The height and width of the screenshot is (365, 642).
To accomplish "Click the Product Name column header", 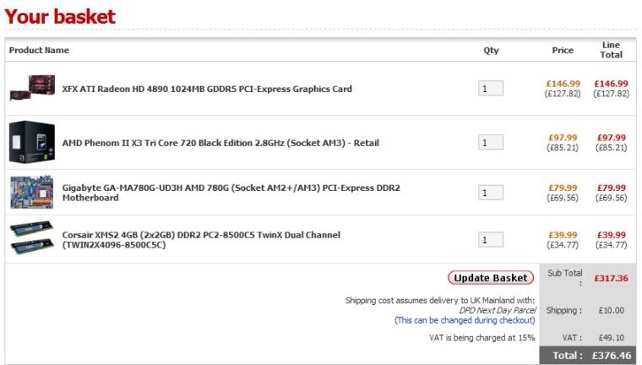I will tap(39, 51).
